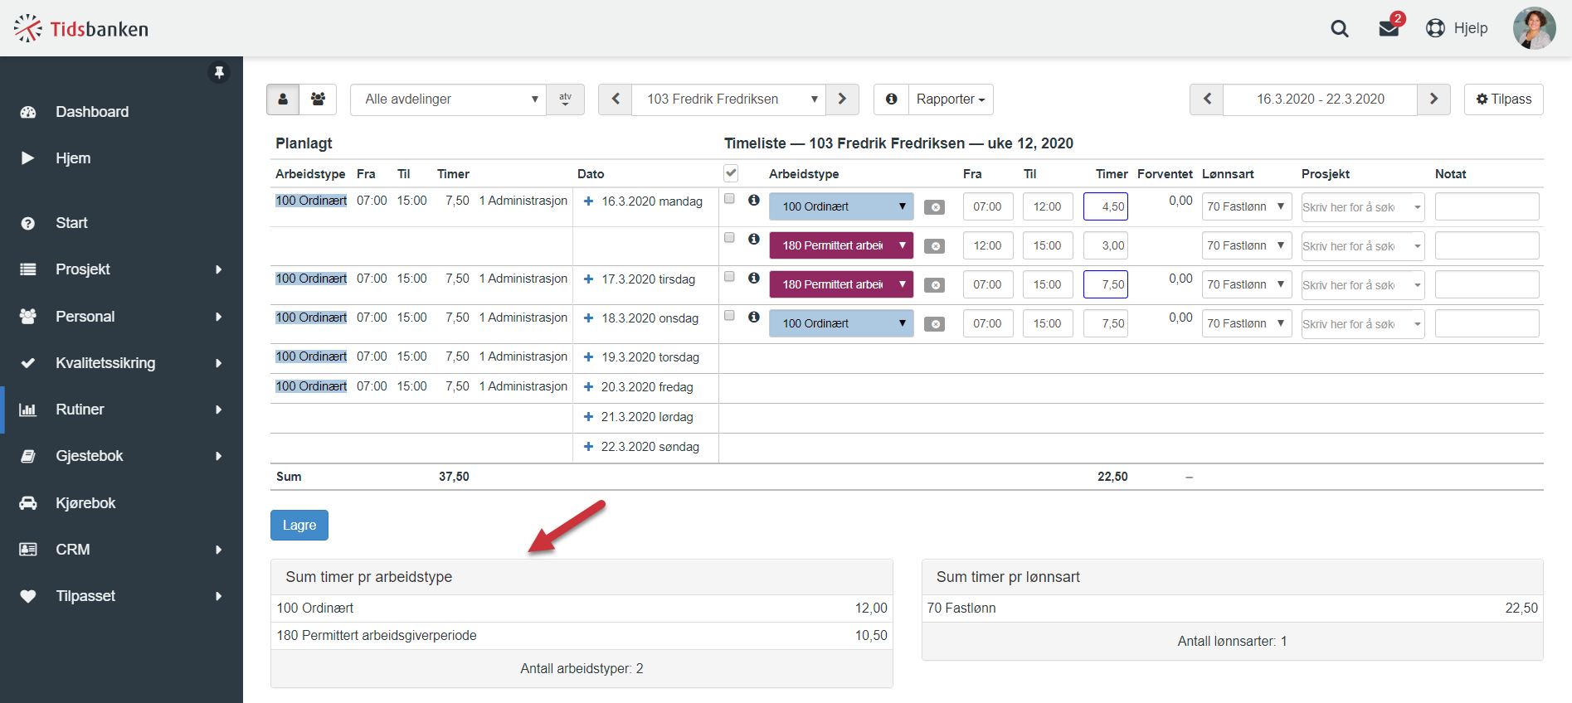Image resolution: width=1572 pixels, height=703 pixels.
Task: Click the Tidsbanken logo
Action: coord(81,29)
